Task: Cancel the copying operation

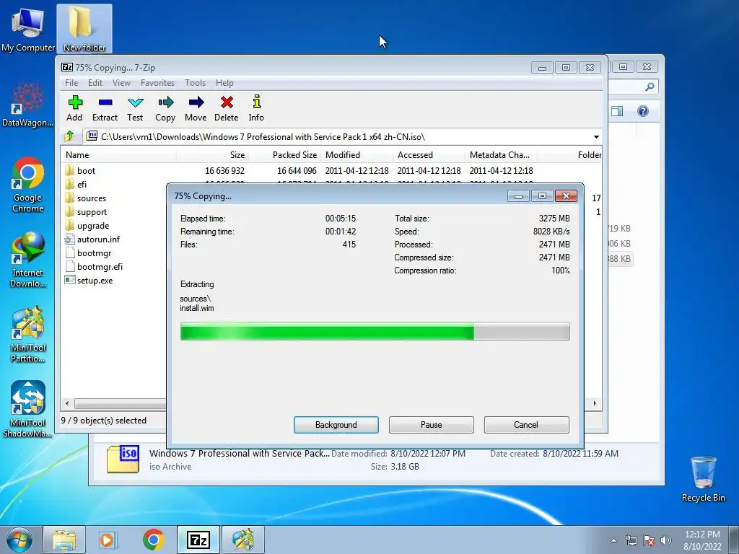Action: 526,424
